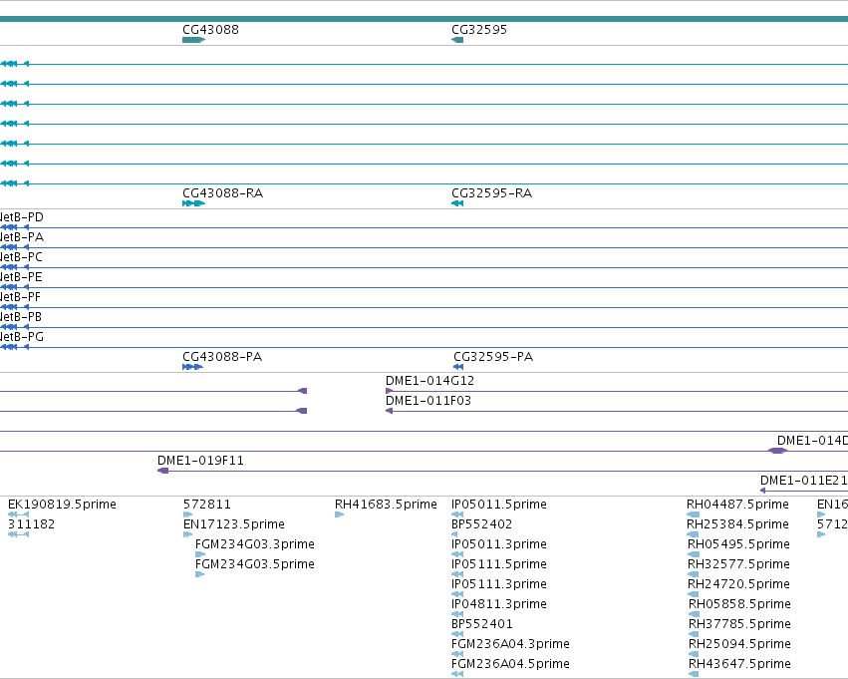Open the CG43088-RA transcript label

coord(223,193)
